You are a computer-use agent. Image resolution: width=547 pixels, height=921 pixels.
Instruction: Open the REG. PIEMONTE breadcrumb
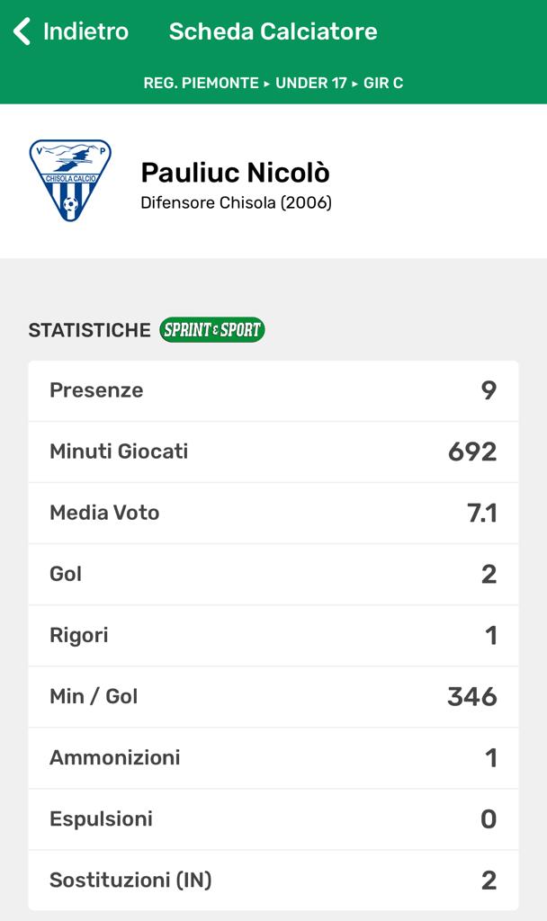click(x=201, y=83)
